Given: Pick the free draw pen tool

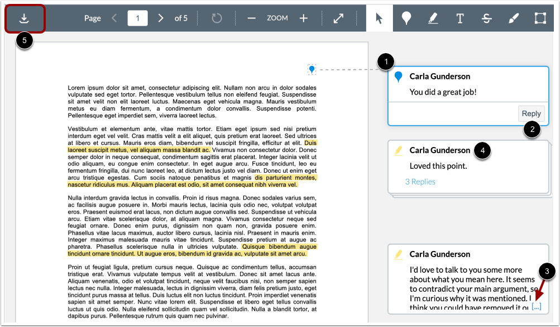Looking at the screenshot, I should click(513, 17).
